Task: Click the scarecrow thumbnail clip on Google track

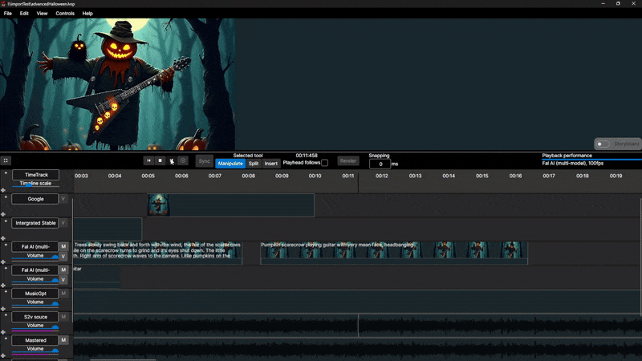Action: [159, 205]
